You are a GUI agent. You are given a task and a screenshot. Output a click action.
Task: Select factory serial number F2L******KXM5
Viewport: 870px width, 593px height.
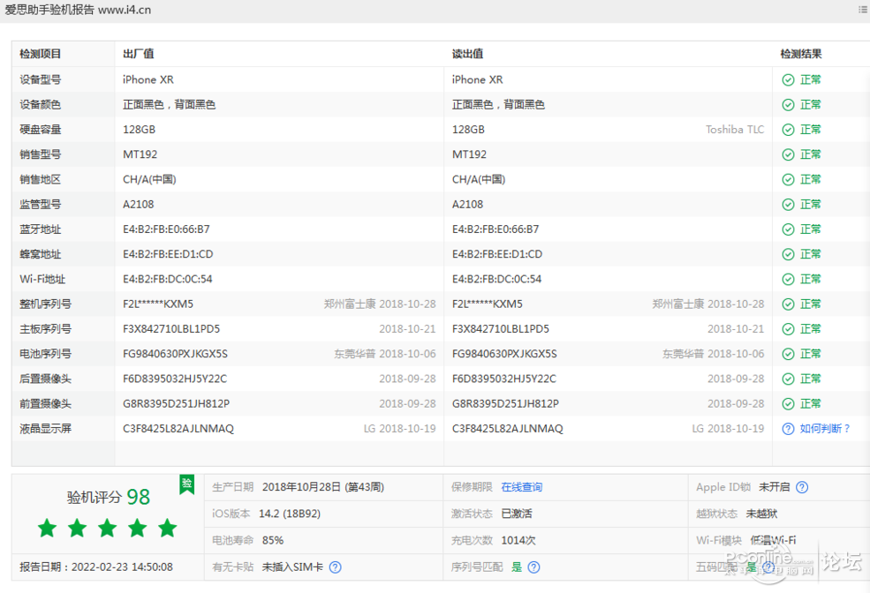[158, 304]
